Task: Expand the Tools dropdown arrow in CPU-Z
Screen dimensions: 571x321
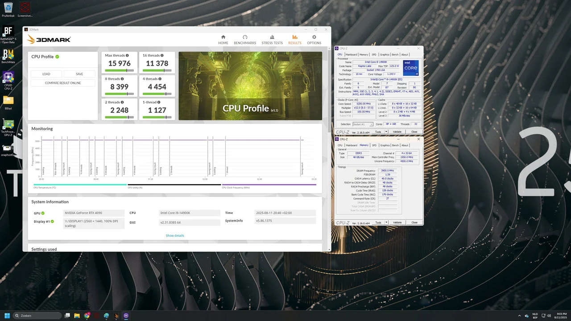Action: [x=387, y=132]
